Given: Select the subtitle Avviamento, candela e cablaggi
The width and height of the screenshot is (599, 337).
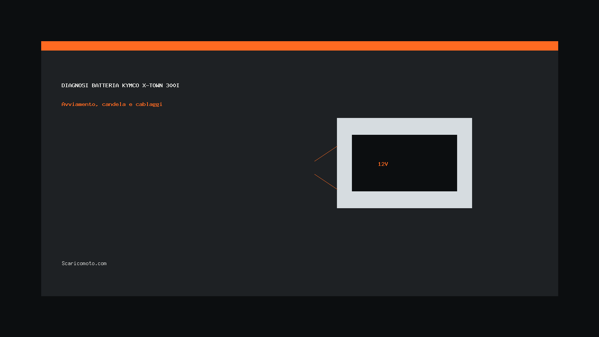Looking at the screenshot, I should point(112,104).
